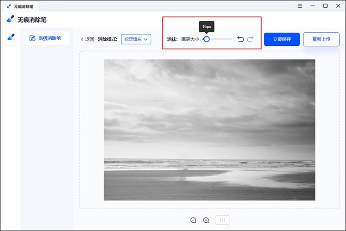This screenshot has width=346, height=231.
Task: Select the 高级消除笔 tab
Action: 47,38
